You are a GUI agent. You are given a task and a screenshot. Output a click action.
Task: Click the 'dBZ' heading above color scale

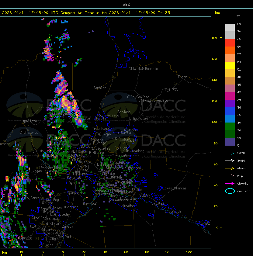[x=237, y=16]
